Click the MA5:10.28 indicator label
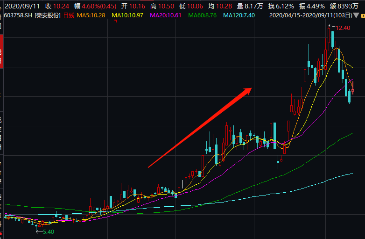Viewport: 365px width, 239px height. point(91,15)
